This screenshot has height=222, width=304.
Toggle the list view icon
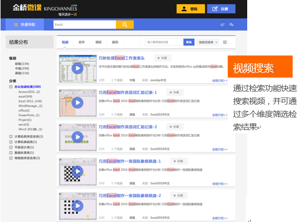224,42
